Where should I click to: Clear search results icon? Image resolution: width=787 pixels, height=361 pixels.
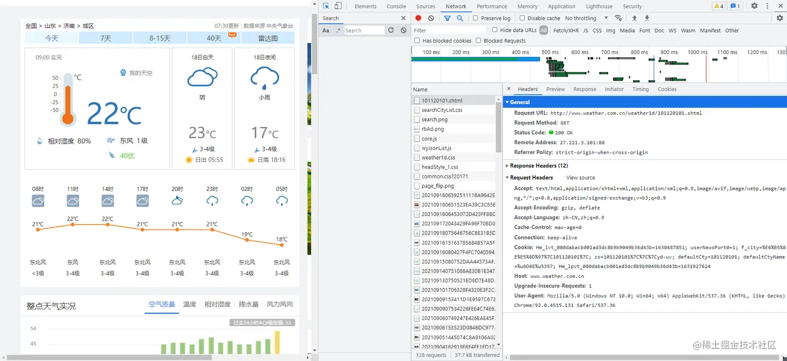(x=403, y=30)
